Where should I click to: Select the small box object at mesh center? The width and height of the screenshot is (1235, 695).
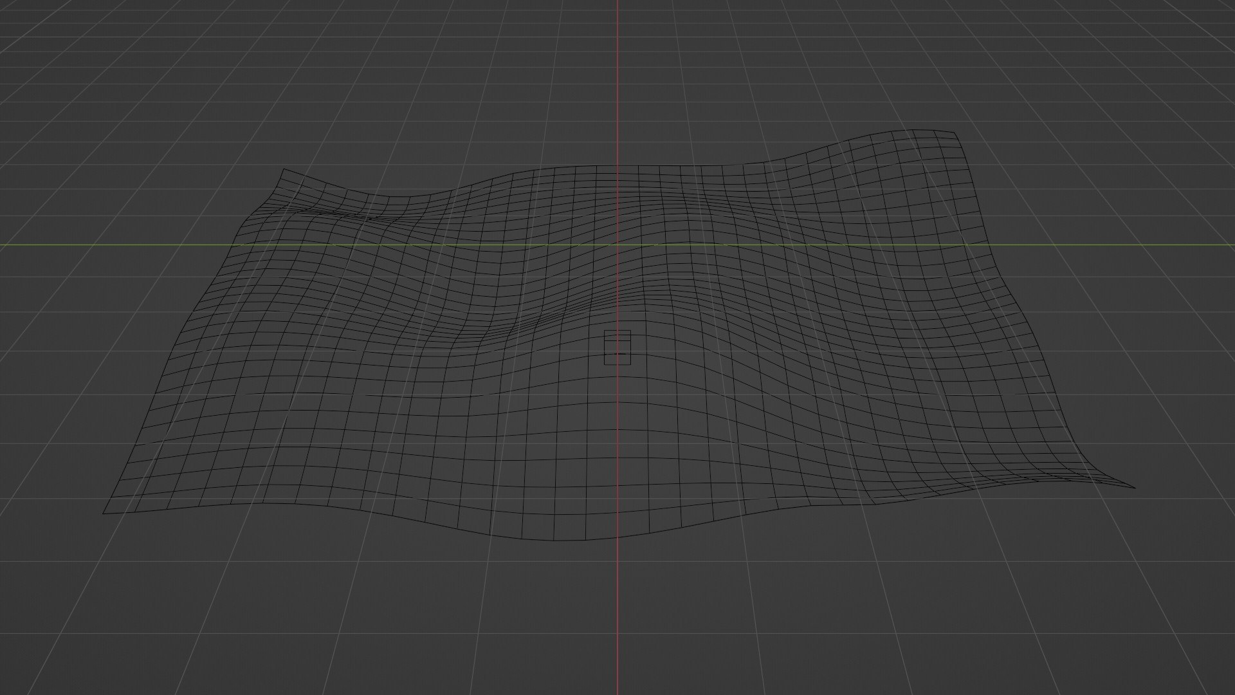point(617,348)
